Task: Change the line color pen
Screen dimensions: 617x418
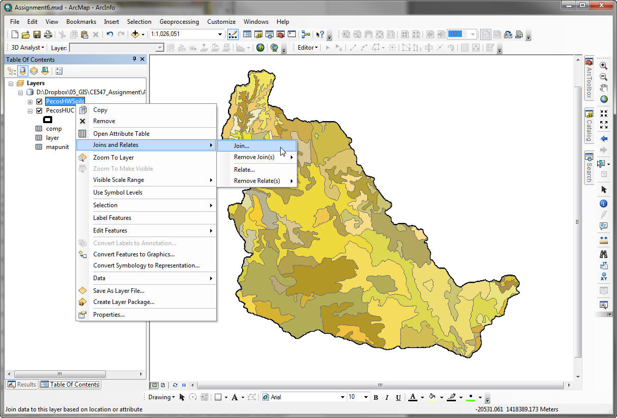Action: [452, 398]
